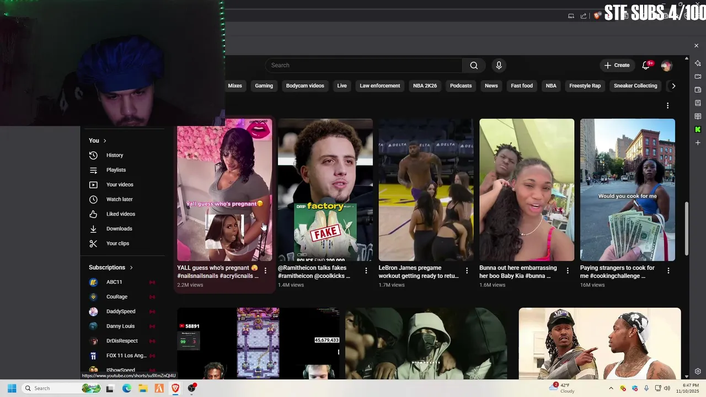
Task: Select the Live chip
Action: tap(342, 86)
